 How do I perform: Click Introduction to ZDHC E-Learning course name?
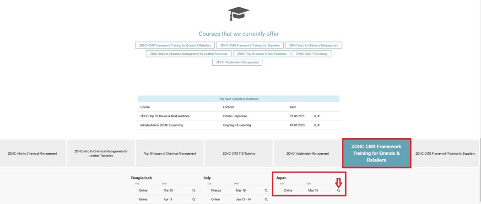[x=162, y=125]
